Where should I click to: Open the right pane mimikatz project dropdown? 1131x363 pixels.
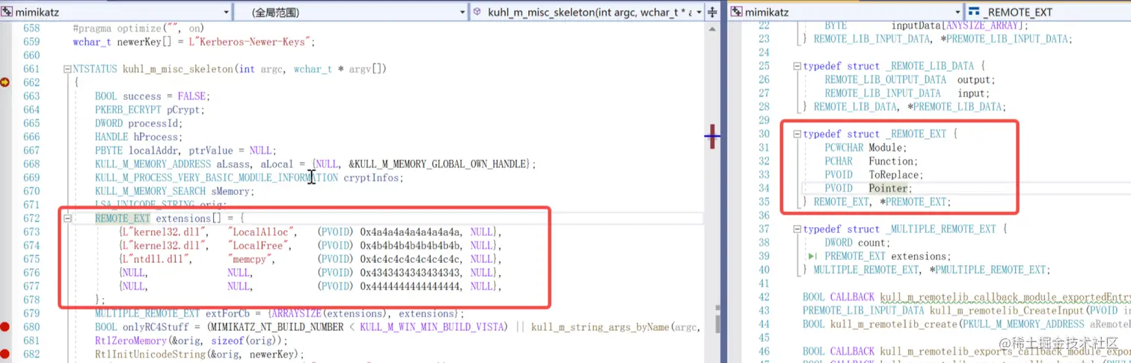(957, 12)
